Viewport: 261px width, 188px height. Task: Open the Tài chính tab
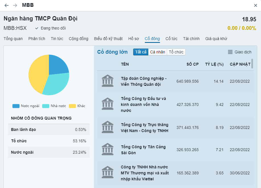coord(191,39)
